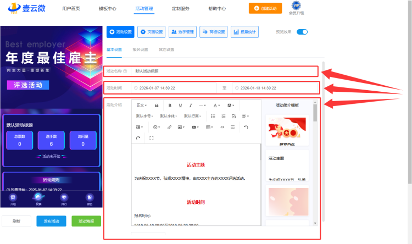Image resolution: width=412 pixels, height=244 pixels.
Task: Apply underline formatting in editor toolbar
Action: click(x=180, y=105)
